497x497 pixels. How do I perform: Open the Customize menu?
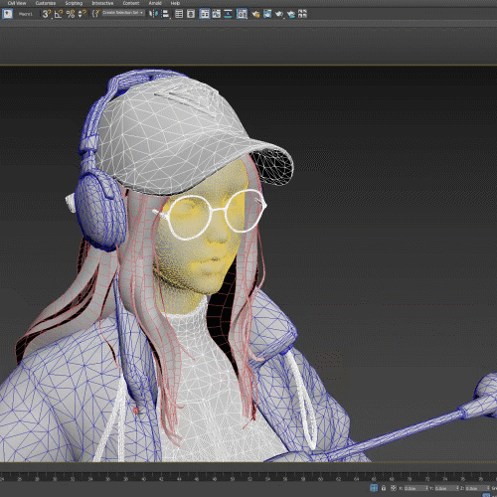point(46,3)
